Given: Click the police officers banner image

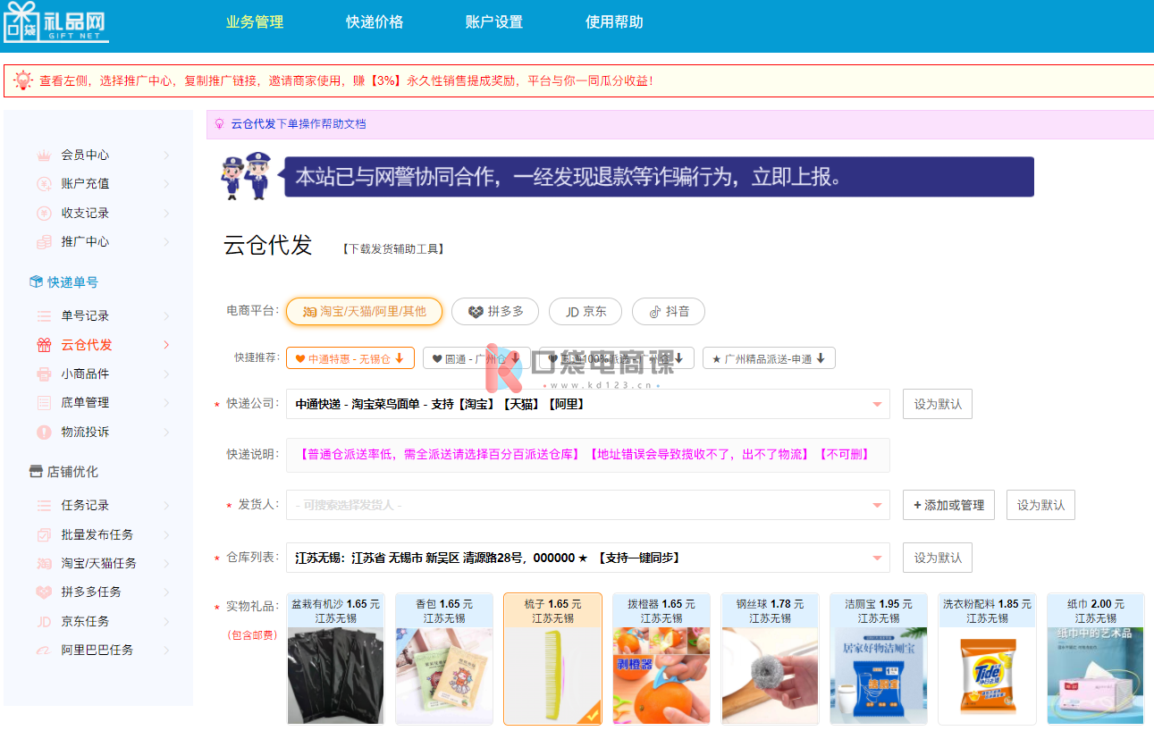Looking at the screenshot, I should click(x=627, y=176).
